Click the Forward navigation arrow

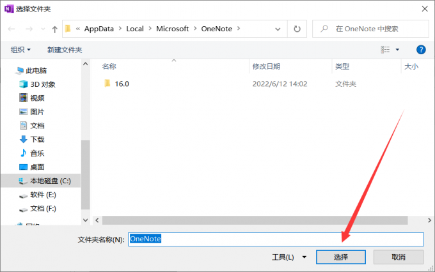(x=29, y=29)
